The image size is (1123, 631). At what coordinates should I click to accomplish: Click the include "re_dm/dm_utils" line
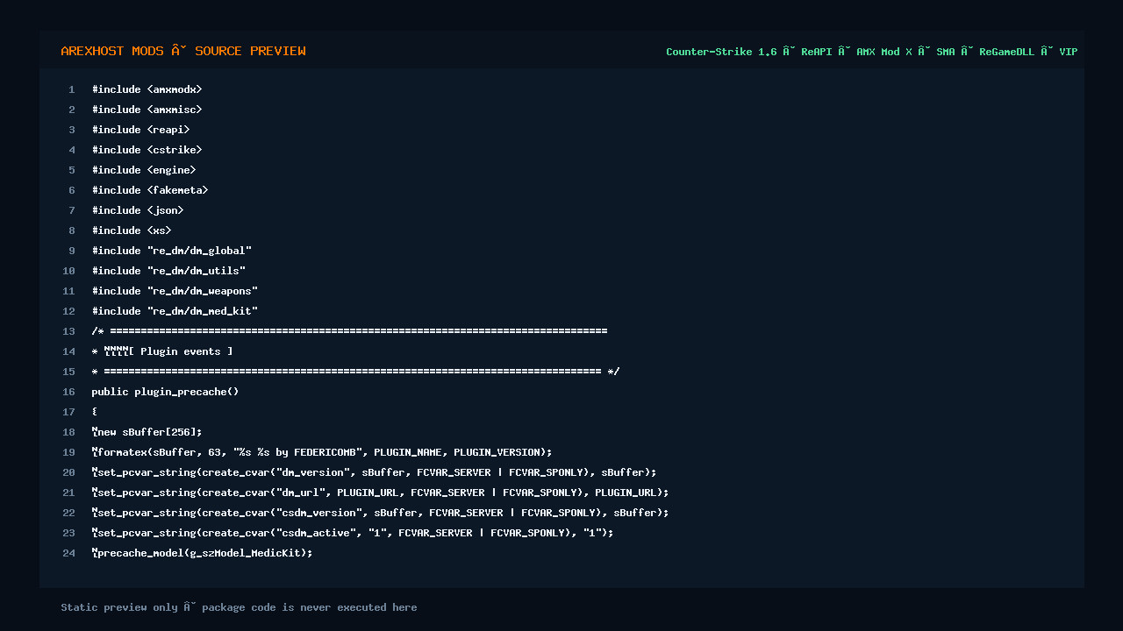pos(168,271)
